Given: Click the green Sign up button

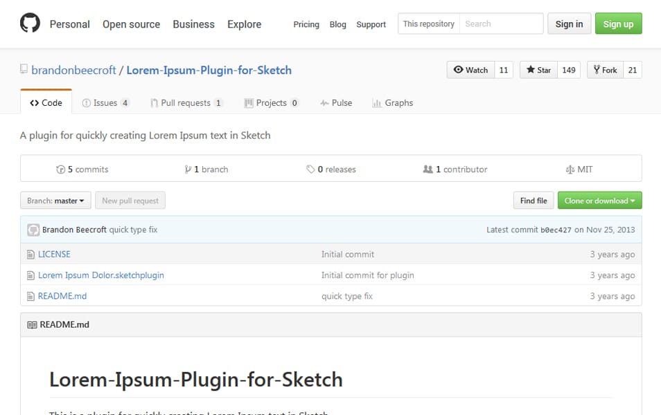Looking at the screenshot, I should pyautogui.click(x=619, y=24).
